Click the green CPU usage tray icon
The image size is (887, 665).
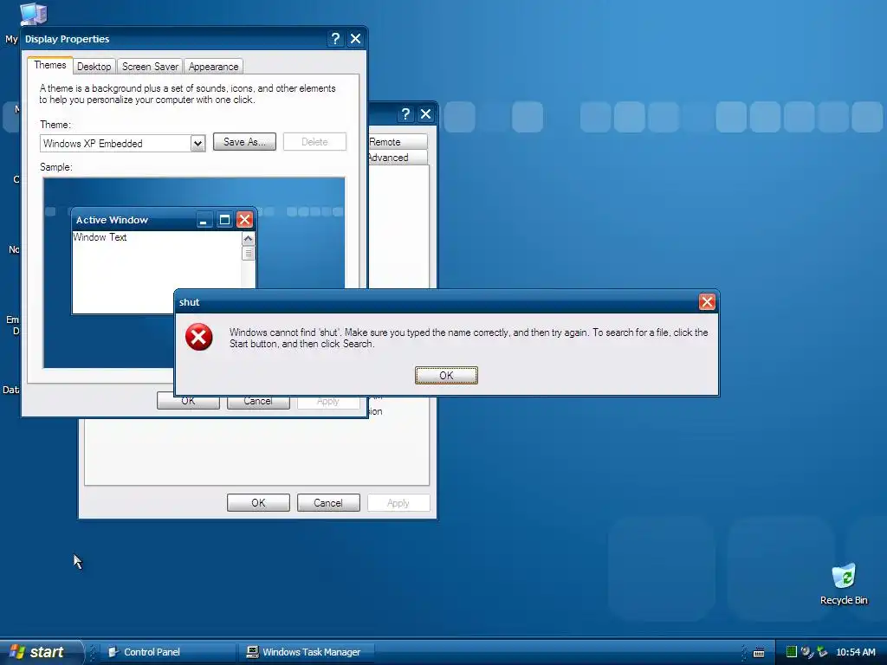pyautogui.click(x=792, y=652)
